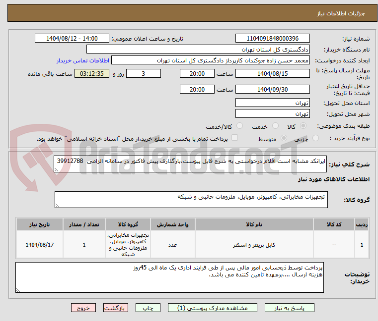Select the خدمت radio button

pos(275,126)
